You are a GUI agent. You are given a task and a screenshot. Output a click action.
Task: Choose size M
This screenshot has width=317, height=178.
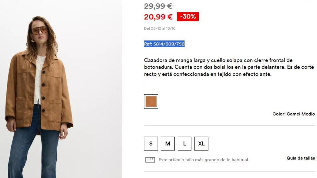tap(167, 143)
